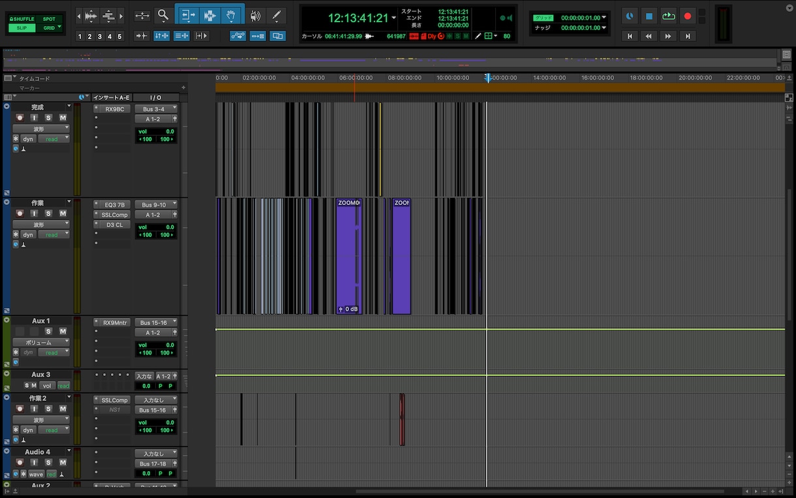
Task: Enable SHUFFLE edit mode
Action: pos(22,19)
